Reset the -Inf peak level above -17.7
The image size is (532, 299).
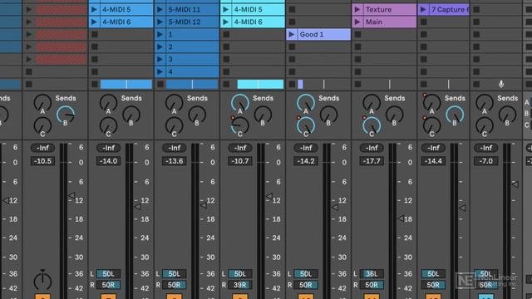pos(372,148)
